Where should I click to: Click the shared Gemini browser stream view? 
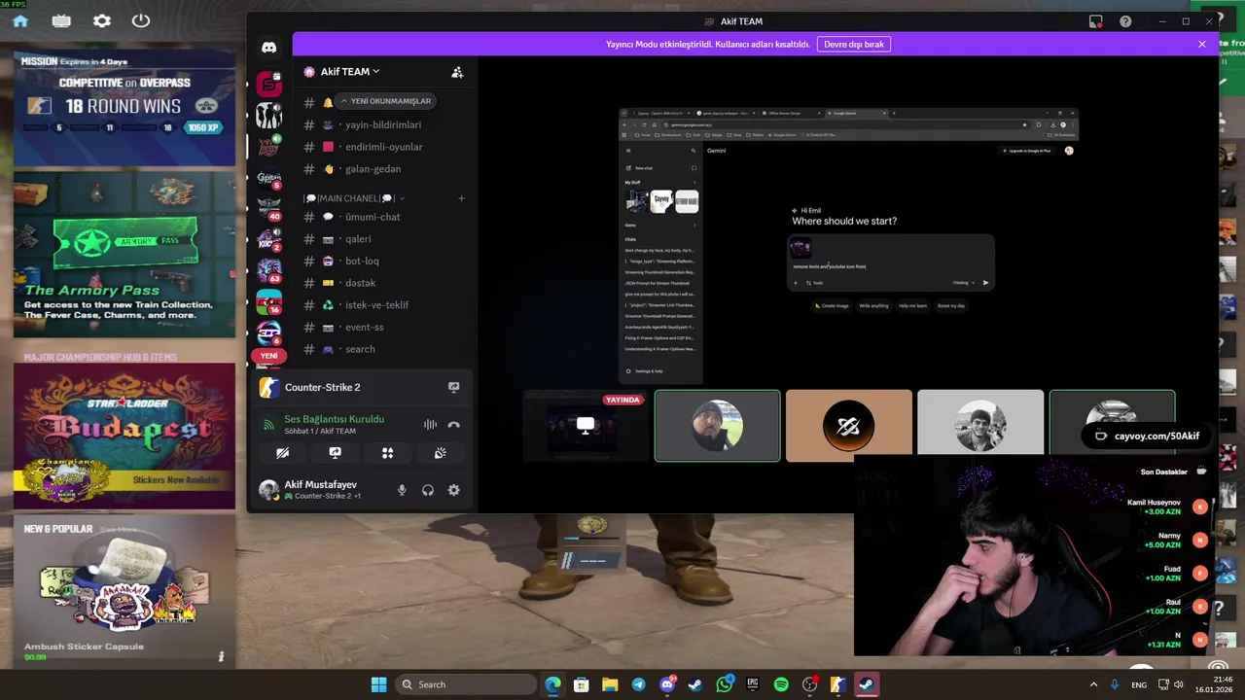(x=848, y=247)
